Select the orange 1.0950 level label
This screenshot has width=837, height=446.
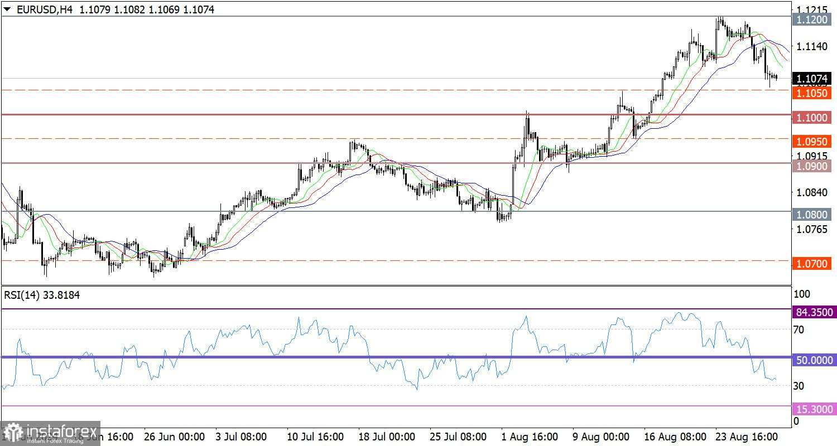[813, 142]
